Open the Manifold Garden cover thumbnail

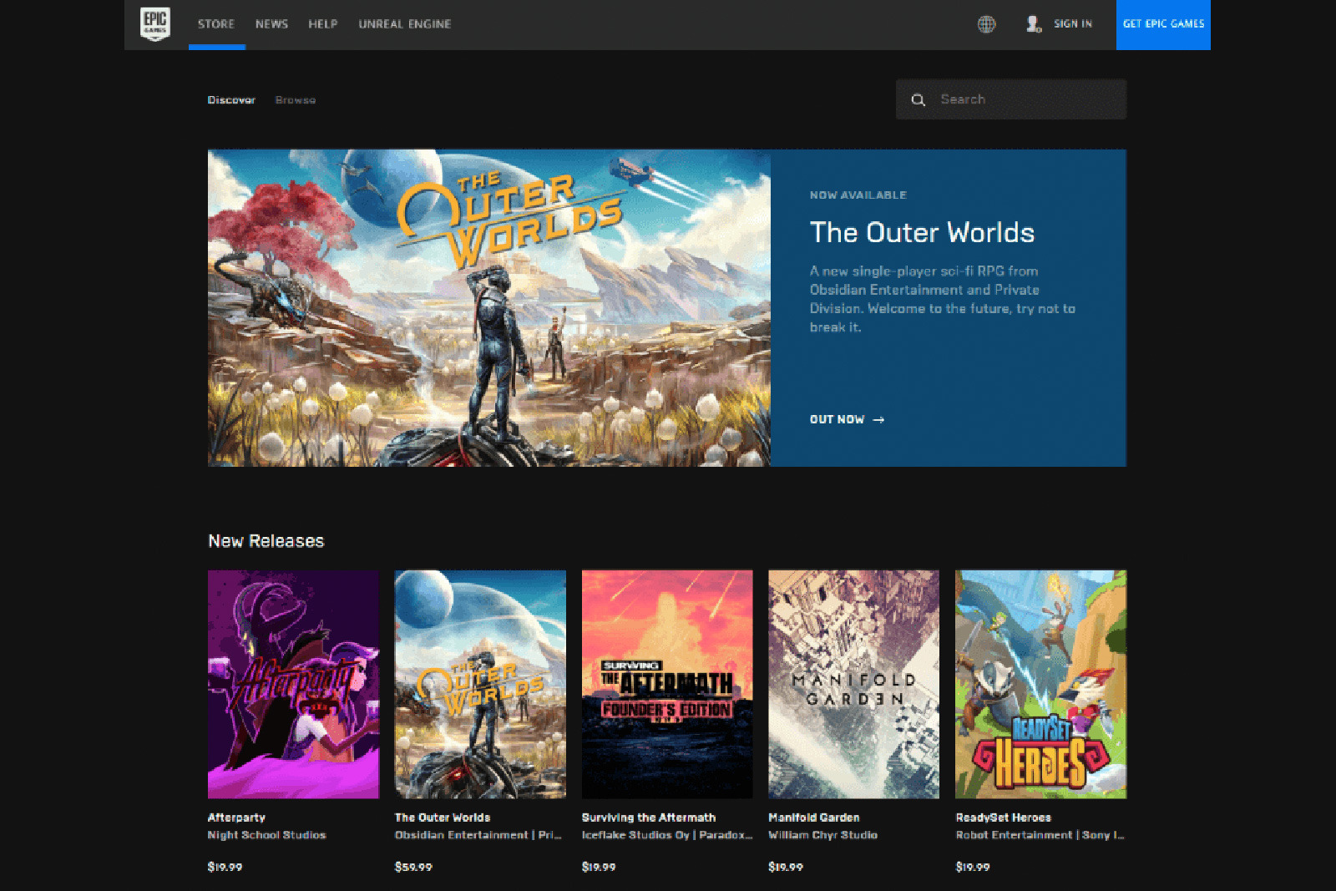pos(853,684)
